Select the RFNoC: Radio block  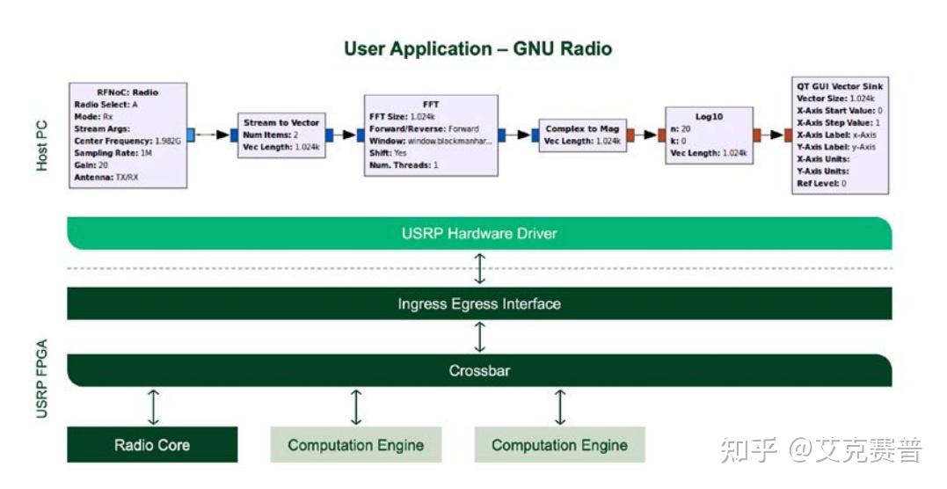pos(128,135)
